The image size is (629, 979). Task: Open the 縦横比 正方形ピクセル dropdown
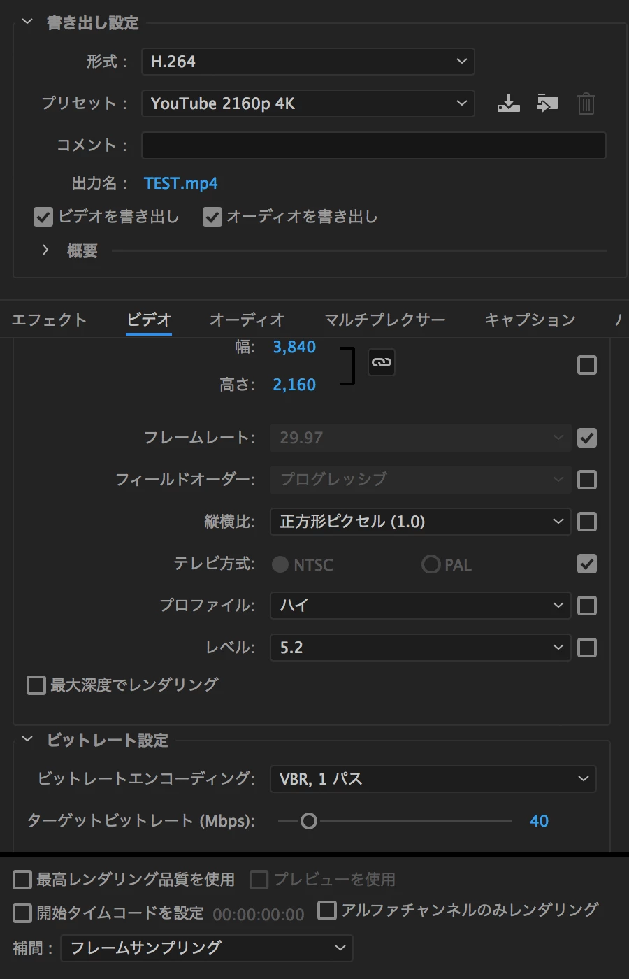point(421,522)
